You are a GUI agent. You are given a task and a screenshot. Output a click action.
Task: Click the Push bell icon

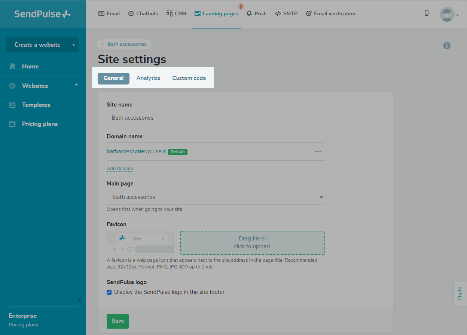pos(249,13)
